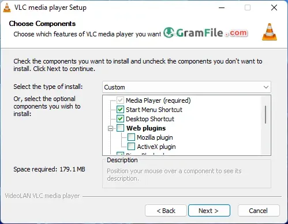This screenshot has width=288, height=224.
Task: Select the Start Menu Shortcut label
Action: 154,110
